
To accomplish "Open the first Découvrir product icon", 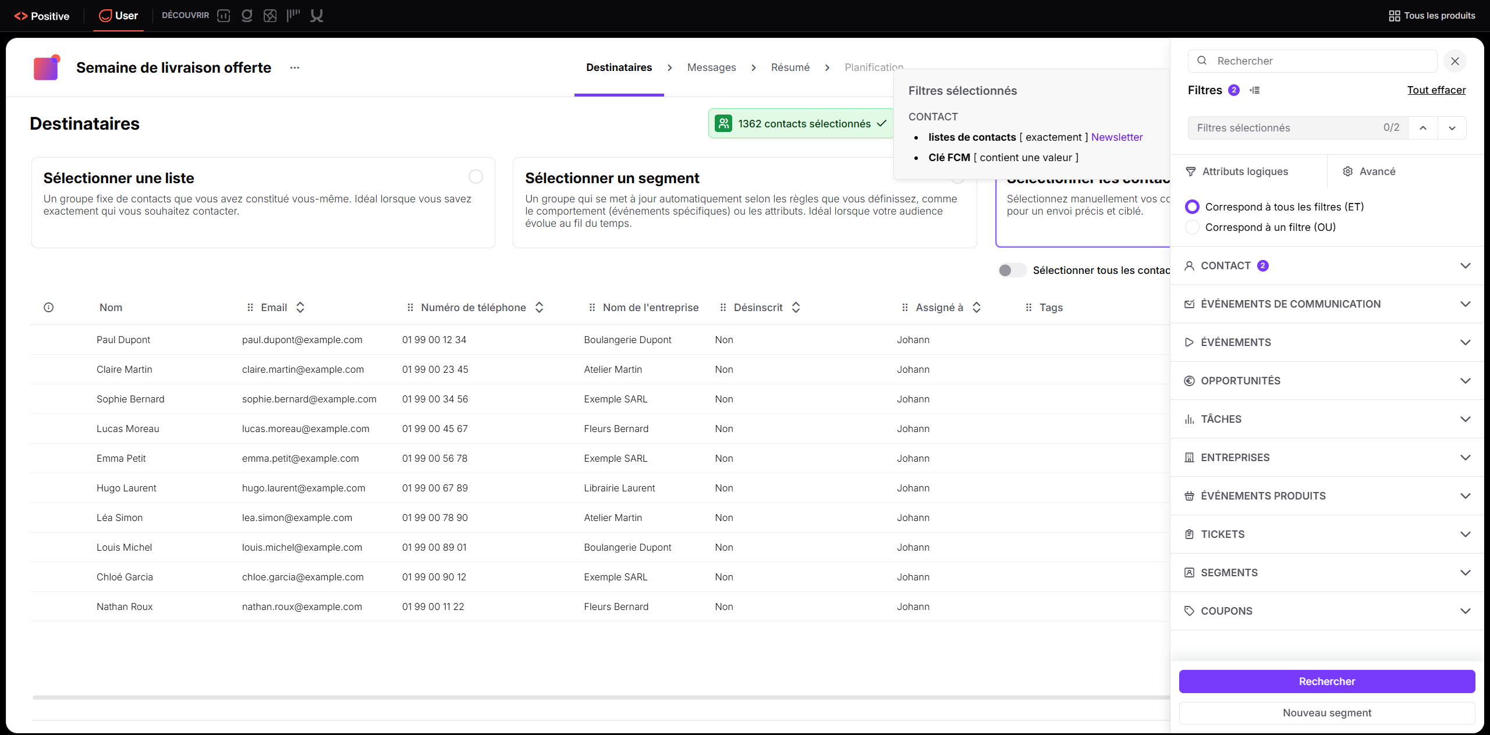I will (223, 16).
